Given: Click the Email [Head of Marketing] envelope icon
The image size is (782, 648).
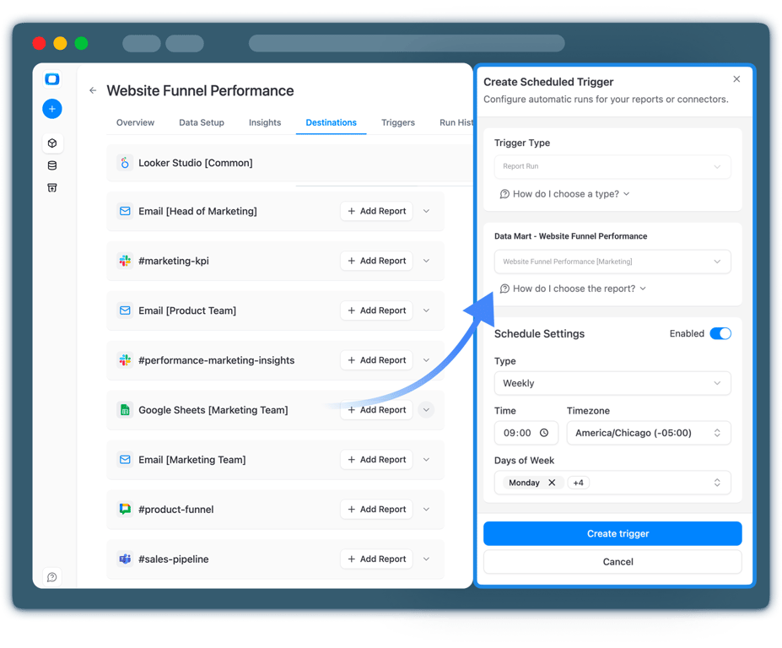Looking at the screenshot, I should [125, 211].
